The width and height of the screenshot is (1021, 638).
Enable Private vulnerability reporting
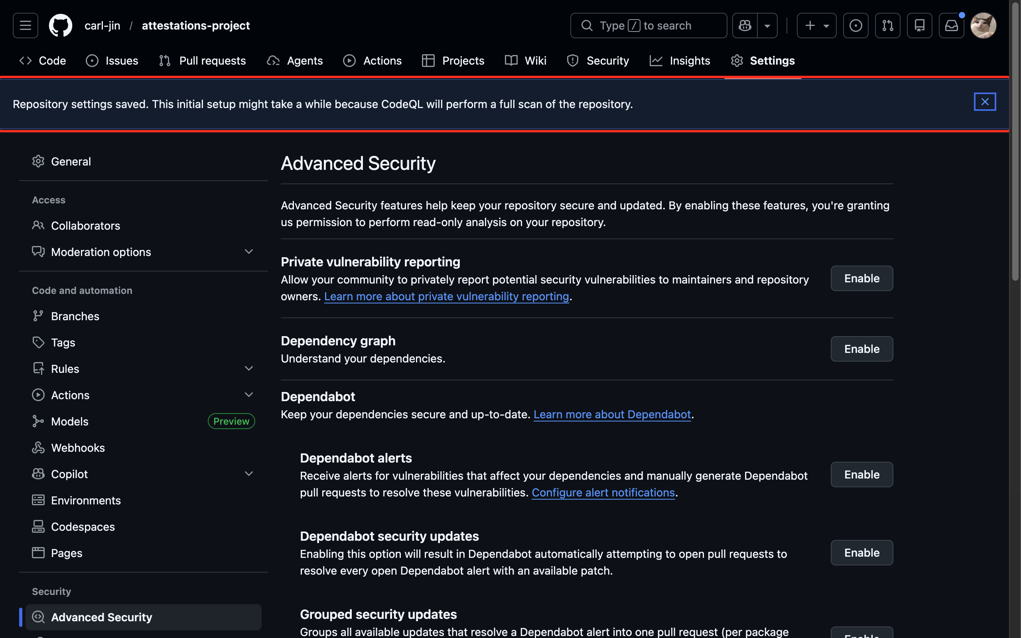861,278
